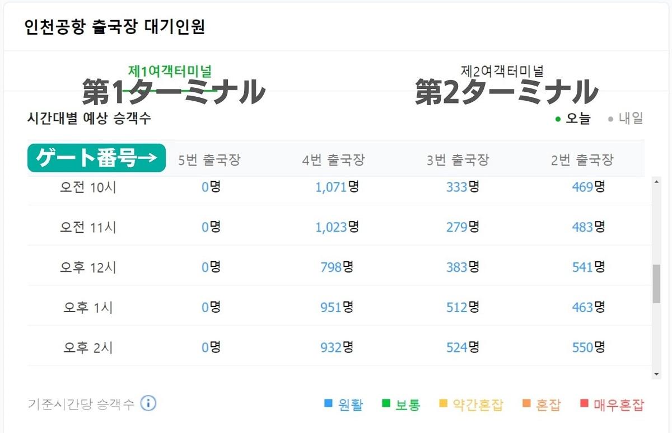This screenshot has height=433, width=672.
Task: Switch to the 내일 option
Action: coord(625,119)
